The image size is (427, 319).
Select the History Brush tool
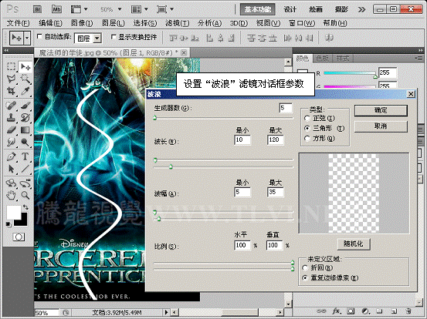tap(25, 118)
